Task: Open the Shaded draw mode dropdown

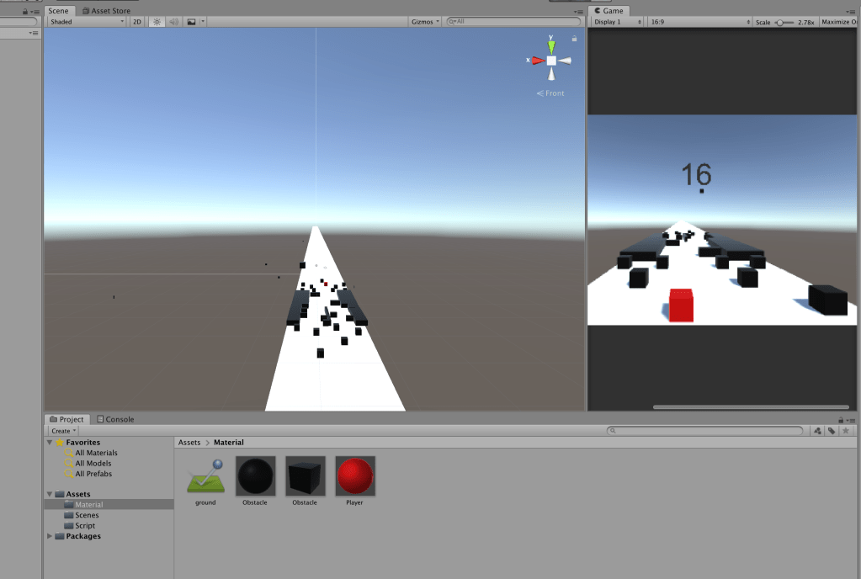Action: tap(87, 22)
